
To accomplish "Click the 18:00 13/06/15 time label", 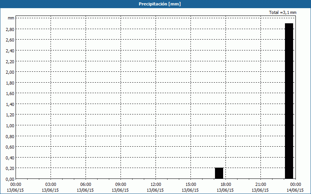I will [225, 187].
